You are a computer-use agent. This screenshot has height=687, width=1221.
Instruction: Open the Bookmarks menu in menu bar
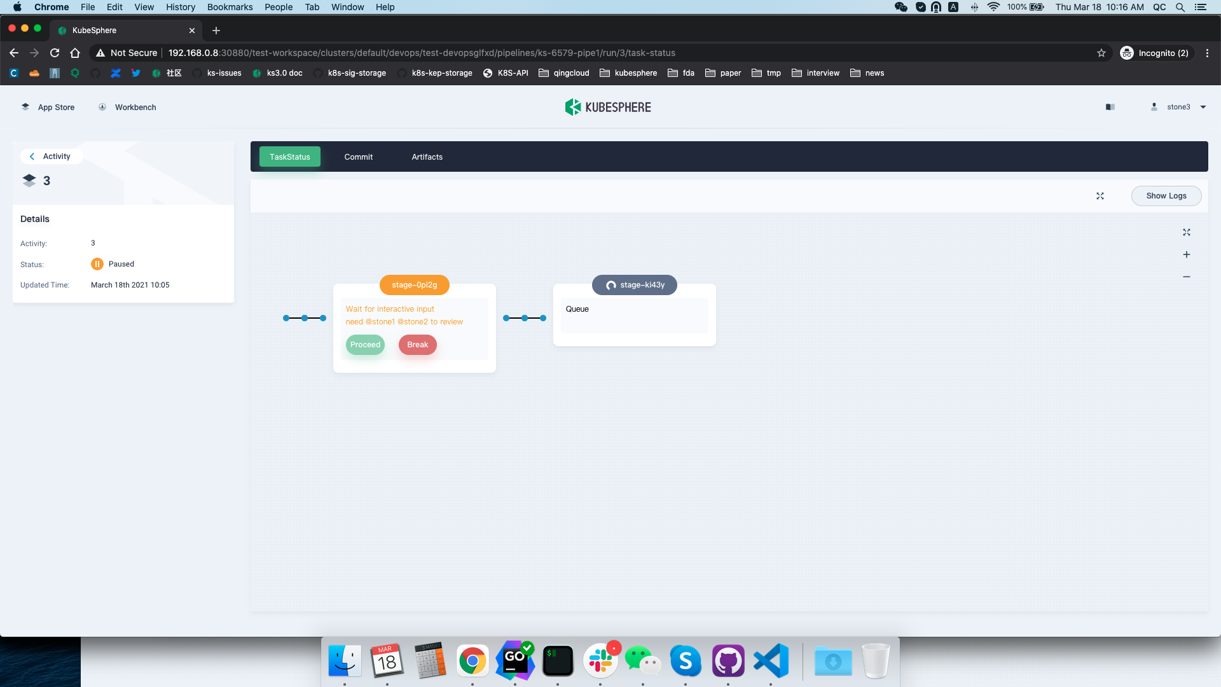point(230,7)
